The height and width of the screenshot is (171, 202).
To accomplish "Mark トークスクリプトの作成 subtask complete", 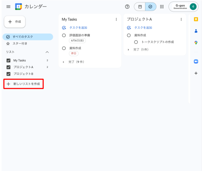I will click(136, 42).
